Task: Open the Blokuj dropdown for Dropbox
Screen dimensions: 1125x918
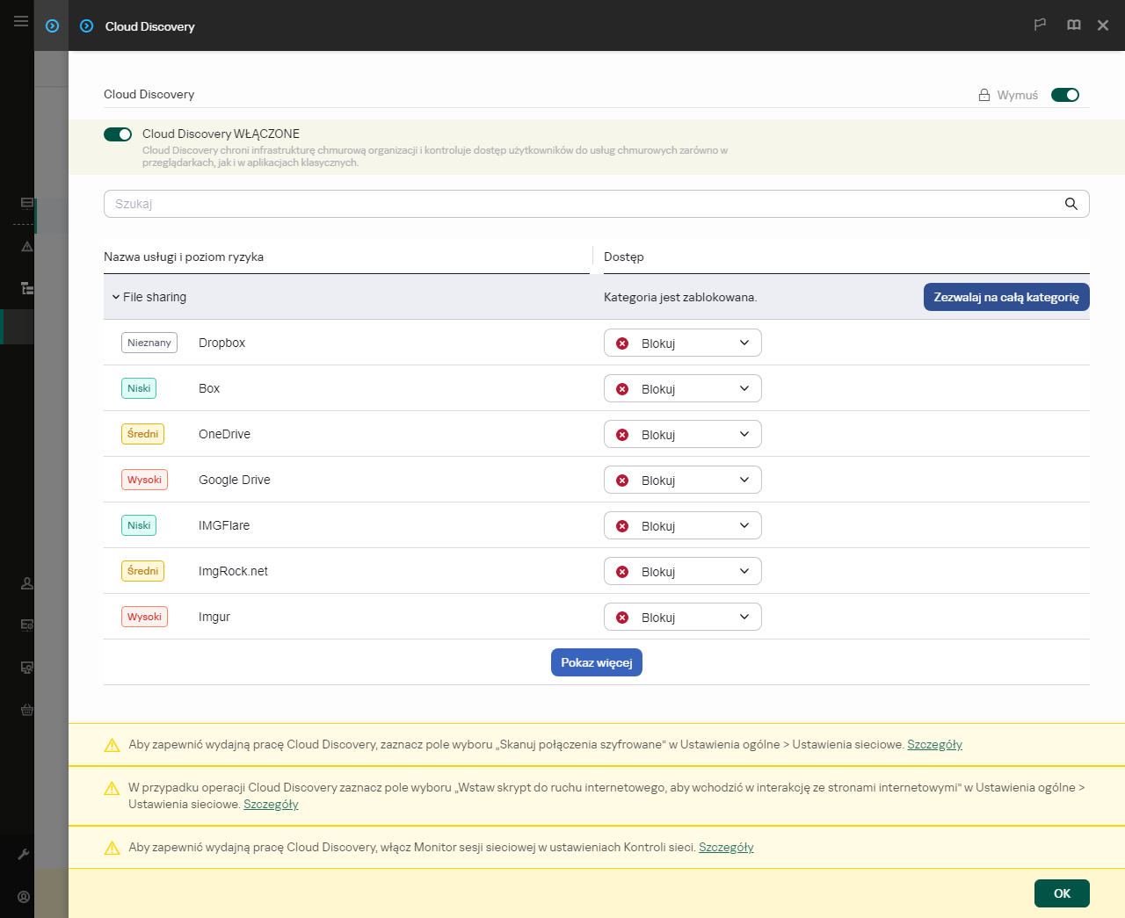Action: [682, 343]
